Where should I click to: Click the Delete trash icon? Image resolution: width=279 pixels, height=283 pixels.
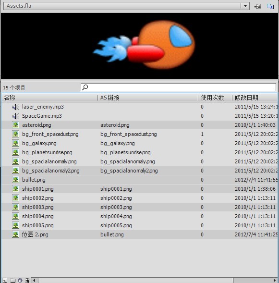pyautogui.click(x=27, y=280)
